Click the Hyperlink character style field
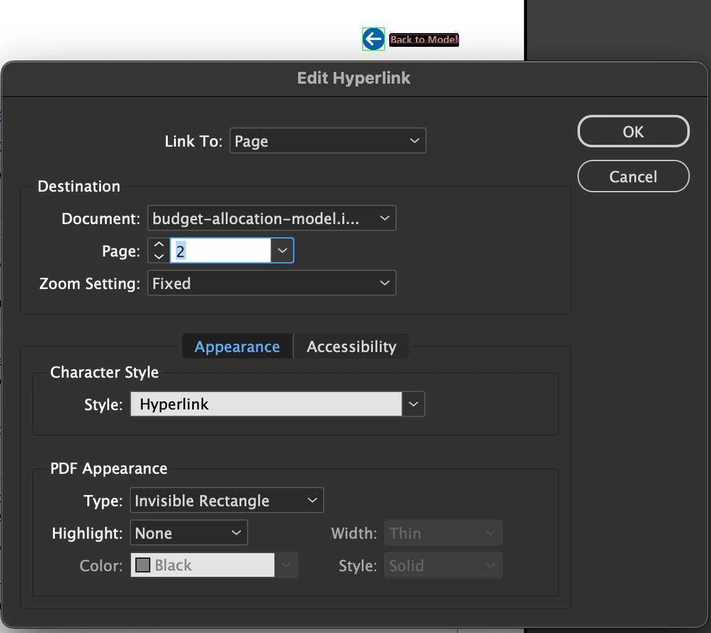Image resolution: width=711 pixels, height=633 pixels. tap(266, 404)
